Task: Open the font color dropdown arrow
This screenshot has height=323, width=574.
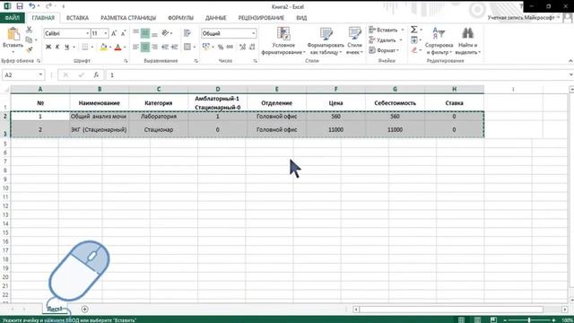Action: 125,48
